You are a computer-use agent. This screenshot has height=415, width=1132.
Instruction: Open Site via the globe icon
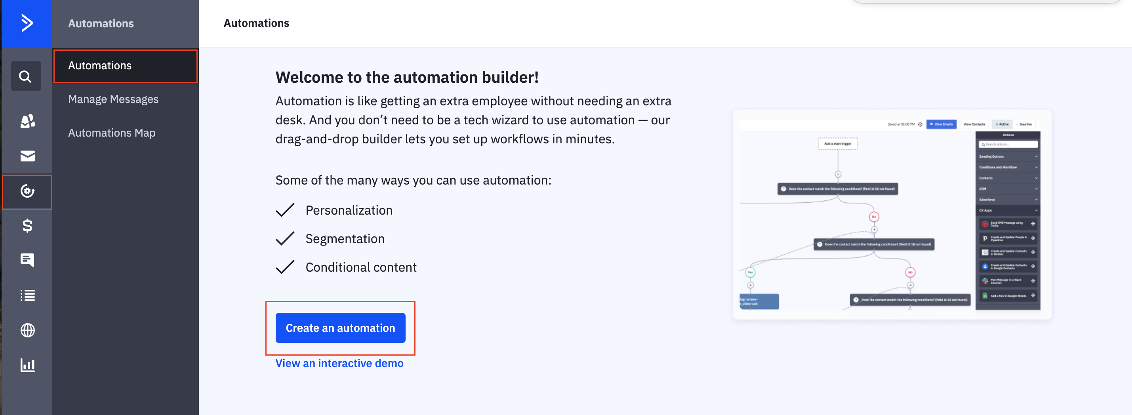coord(27,330)
